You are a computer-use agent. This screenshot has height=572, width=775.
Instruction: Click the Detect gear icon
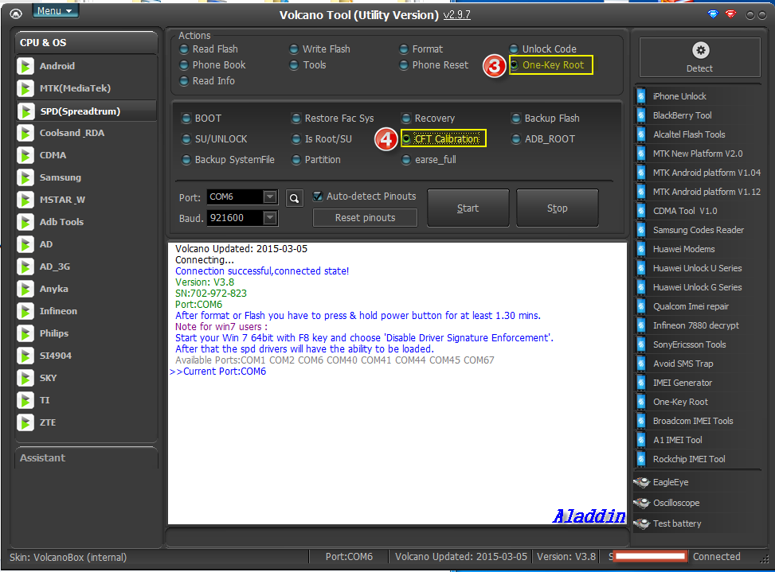[x=700, y=50]
